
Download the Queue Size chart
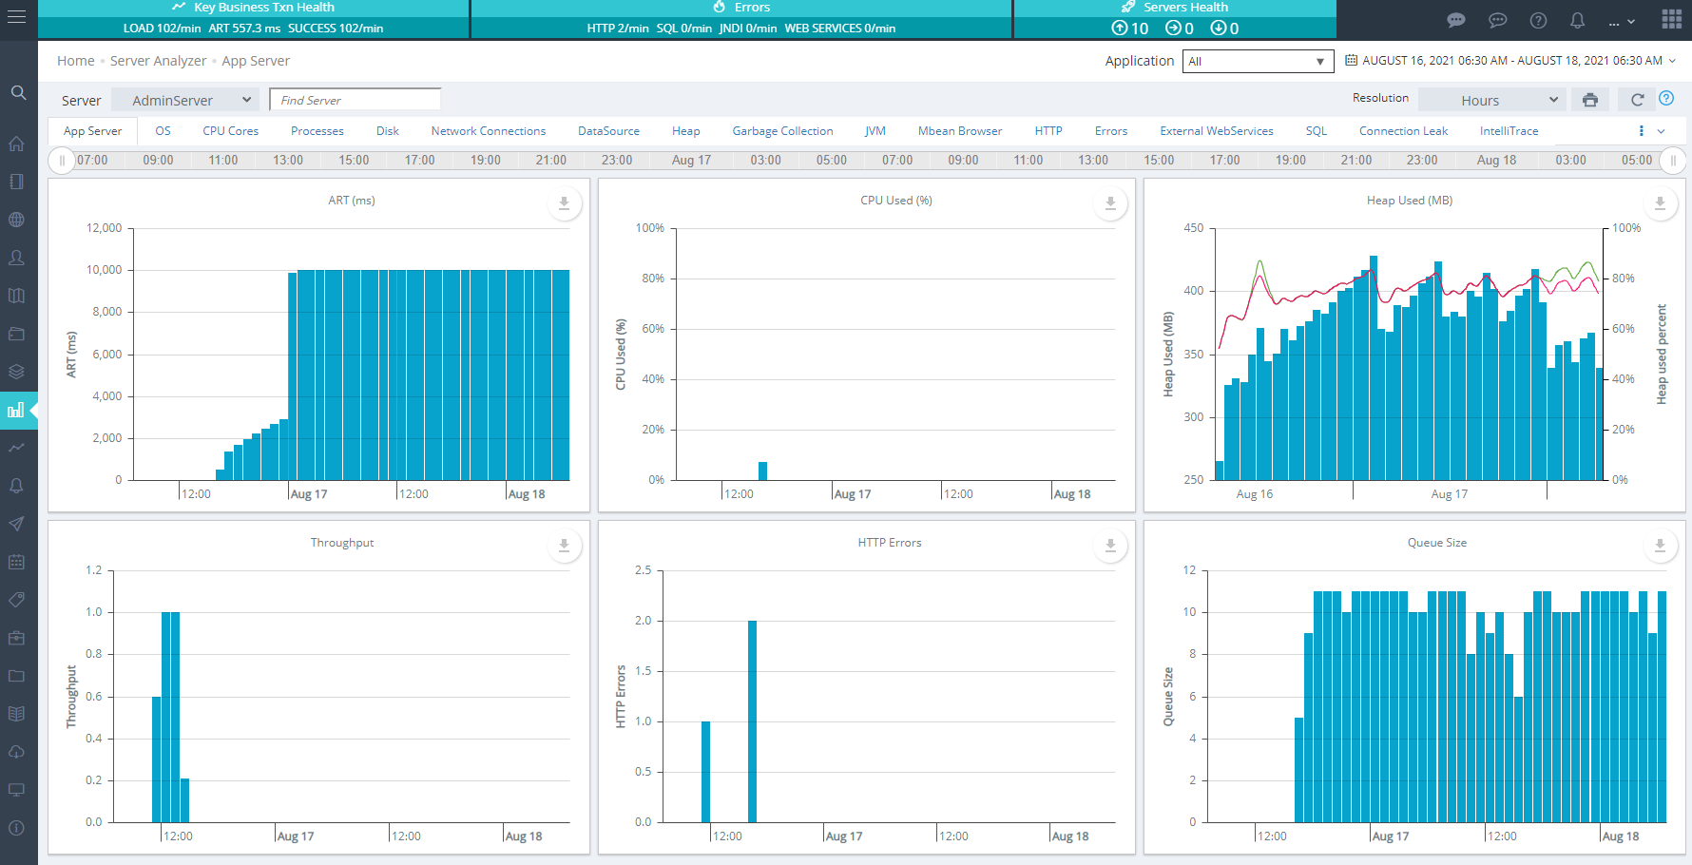point(1660,546)
